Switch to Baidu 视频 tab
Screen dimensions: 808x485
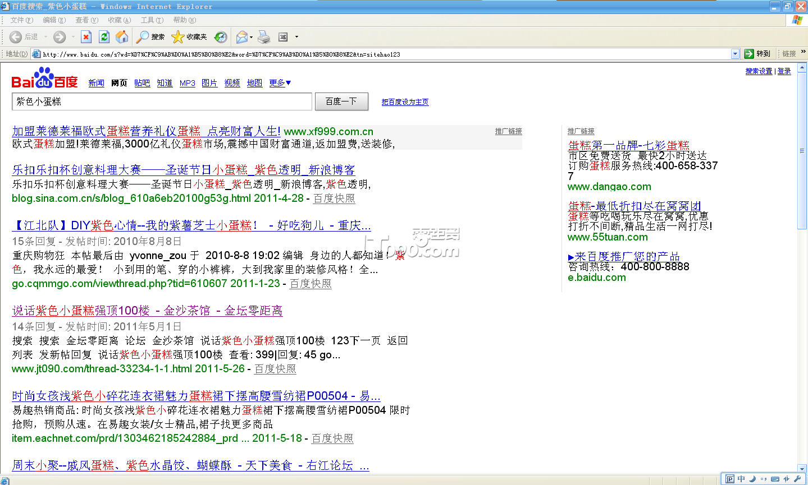click(232, 83)
